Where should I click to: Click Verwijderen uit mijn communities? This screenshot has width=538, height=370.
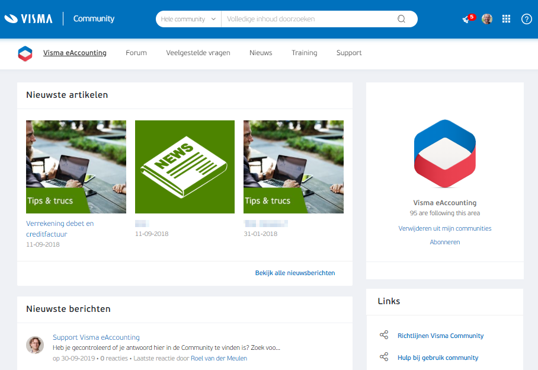pyautogui.click(x=444, y=229)
